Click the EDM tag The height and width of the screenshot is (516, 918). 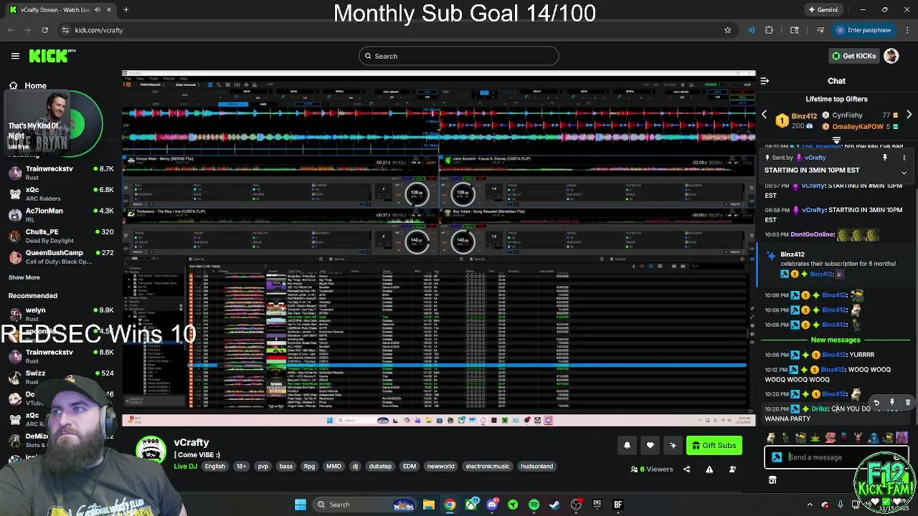(x=410, y=467)
